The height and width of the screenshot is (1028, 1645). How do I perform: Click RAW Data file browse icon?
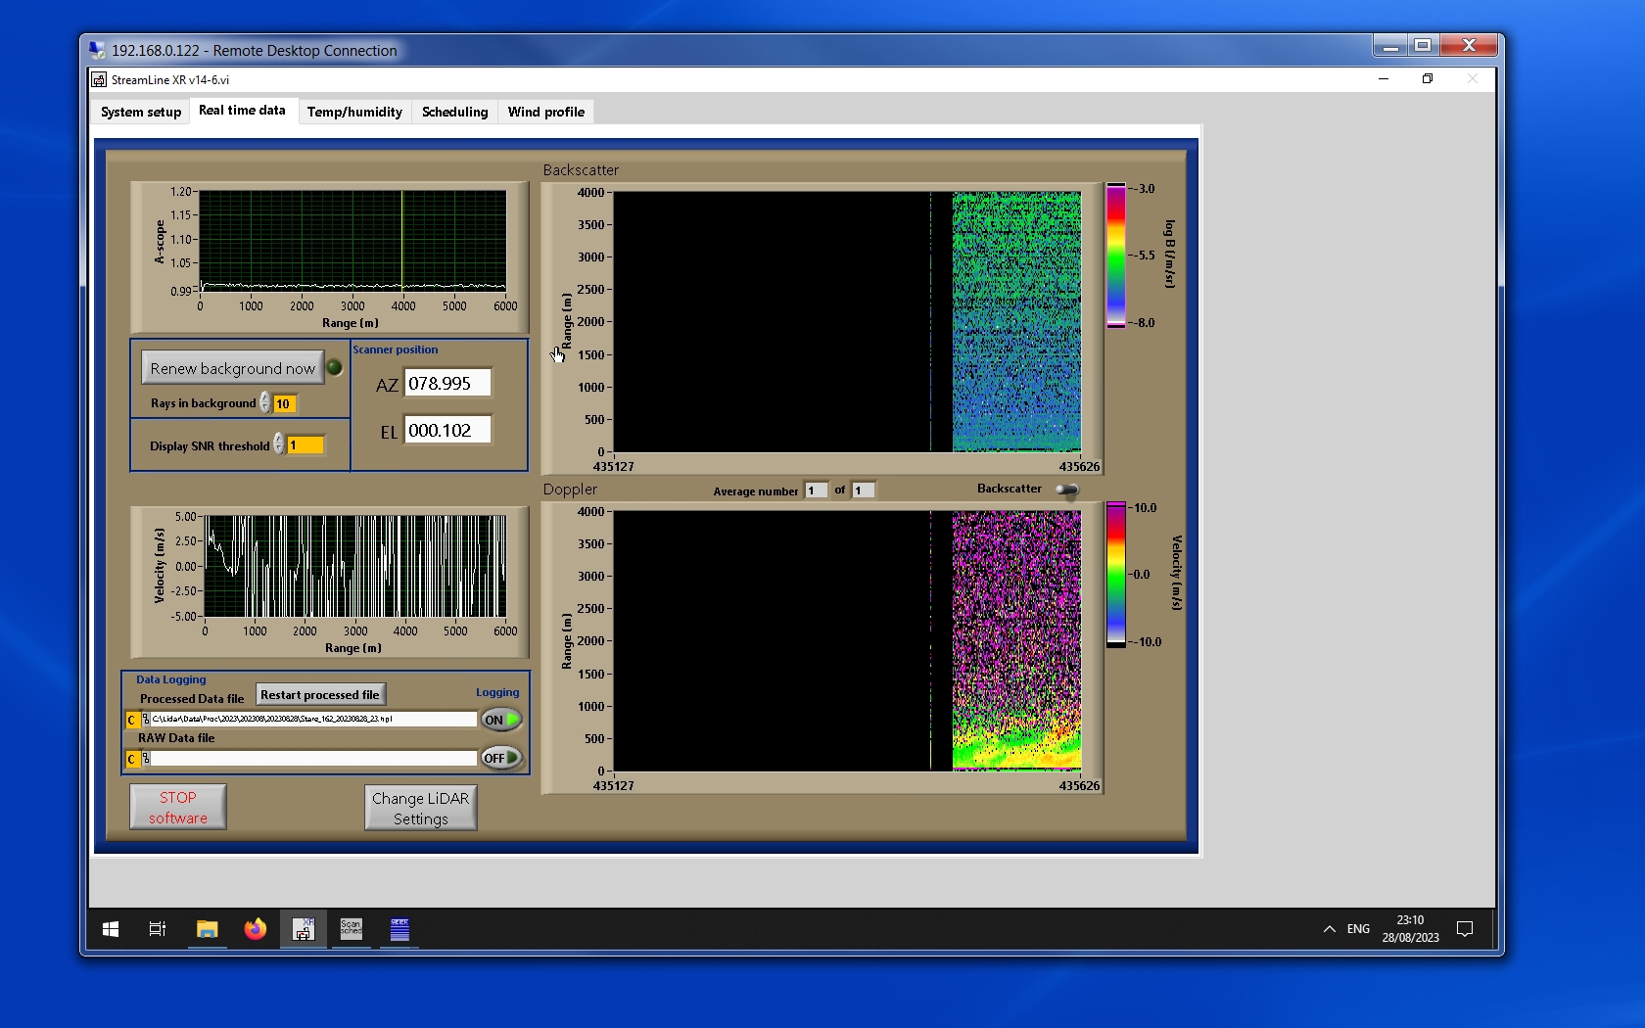click(x=146, y=759)
